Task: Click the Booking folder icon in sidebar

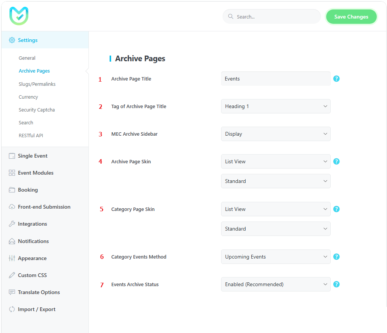Action: (12, 190)
